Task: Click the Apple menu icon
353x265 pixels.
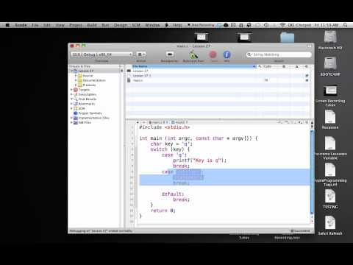Action: click(x=7, y=25)
